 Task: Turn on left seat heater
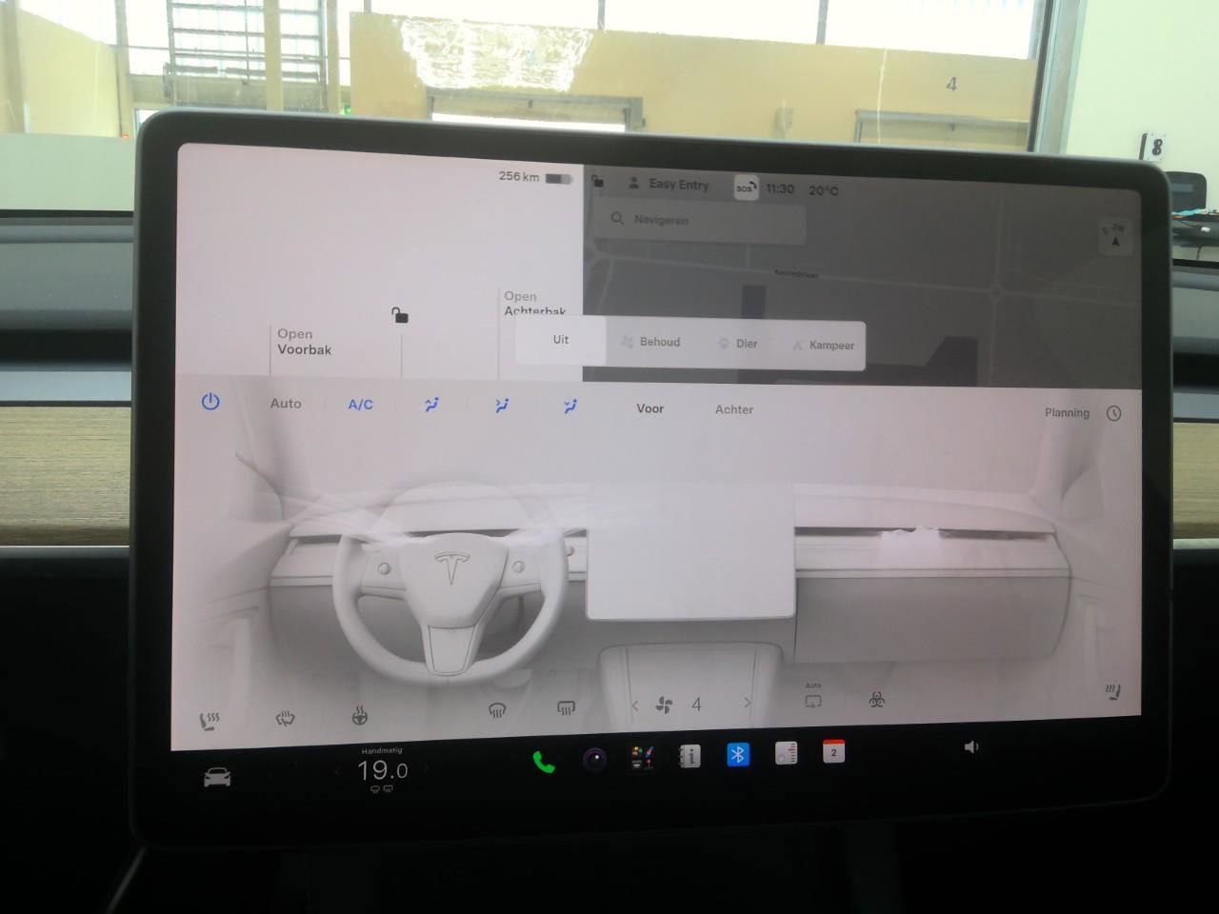click(x=210, y=722)
